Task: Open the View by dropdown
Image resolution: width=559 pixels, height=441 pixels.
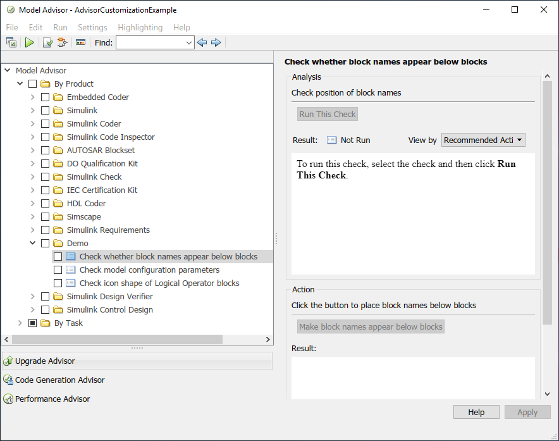Action: point(483,140)
